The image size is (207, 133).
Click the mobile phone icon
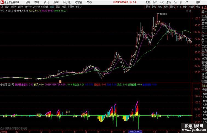coord(181,2)
